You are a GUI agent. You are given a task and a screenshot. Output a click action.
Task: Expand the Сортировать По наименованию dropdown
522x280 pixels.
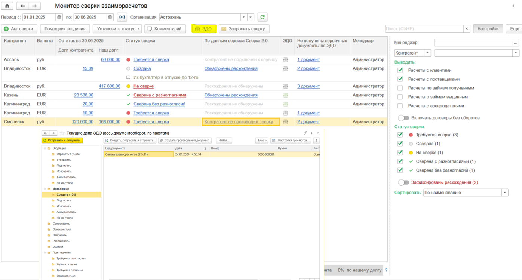(x=505, y=193)
